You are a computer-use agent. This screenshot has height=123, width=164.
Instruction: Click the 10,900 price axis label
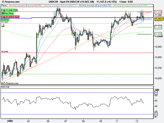point(158,47)
